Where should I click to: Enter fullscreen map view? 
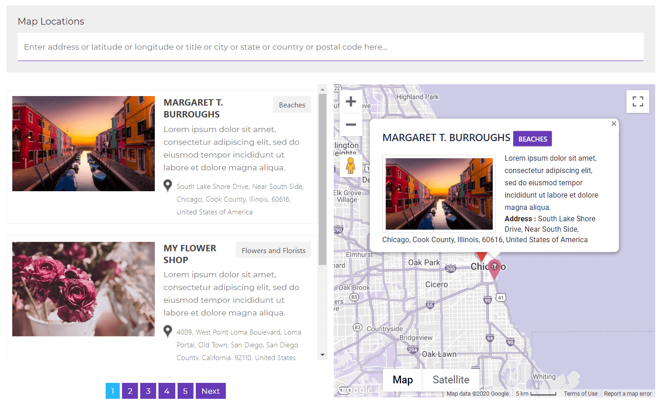(x=637, y=101)
